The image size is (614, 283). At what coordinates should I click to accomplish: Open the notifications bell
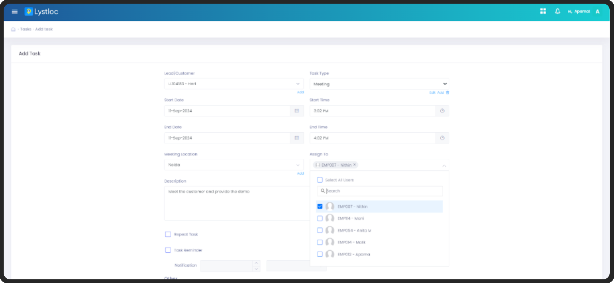pyautogui.click(x=557, y=11)
